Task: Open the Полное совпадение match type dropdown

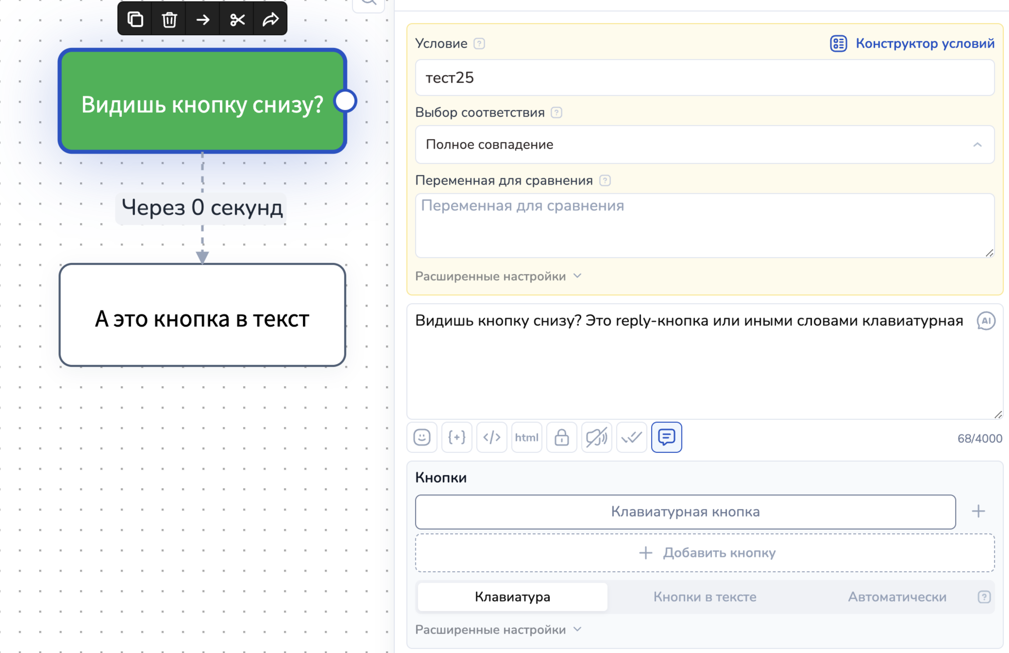Action: 705,145
